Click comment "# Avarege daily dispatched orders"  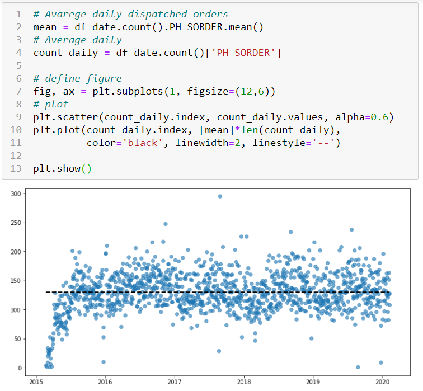(x=130, y=14)
